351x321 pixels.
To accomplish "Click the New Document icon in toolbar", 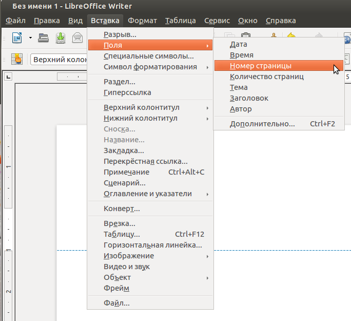I will 17,37.
